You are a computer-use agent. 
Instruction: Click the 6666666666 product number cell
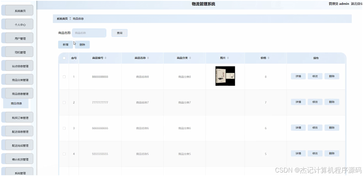(100, 128)
